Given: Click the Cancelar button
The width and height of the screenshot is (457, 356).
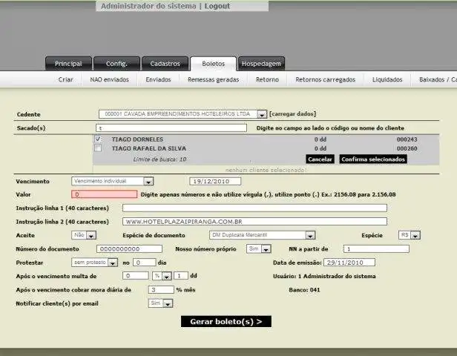Looking at the screenshot, I should (x=320, y=159).
